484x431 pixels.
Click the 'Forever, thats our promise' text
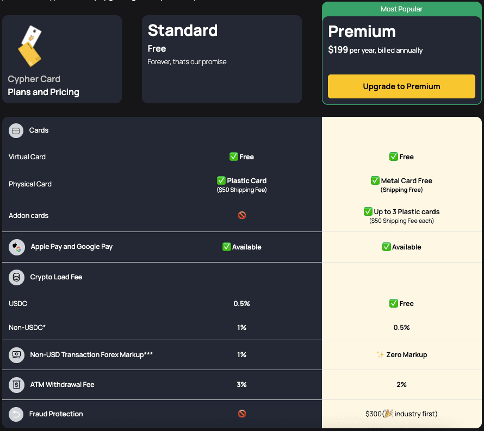(187, 62)
